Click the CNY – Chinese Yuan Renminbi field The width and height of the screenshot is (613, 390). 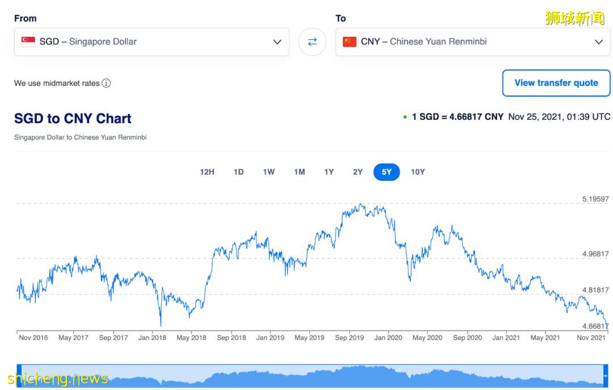coord(465,42)
